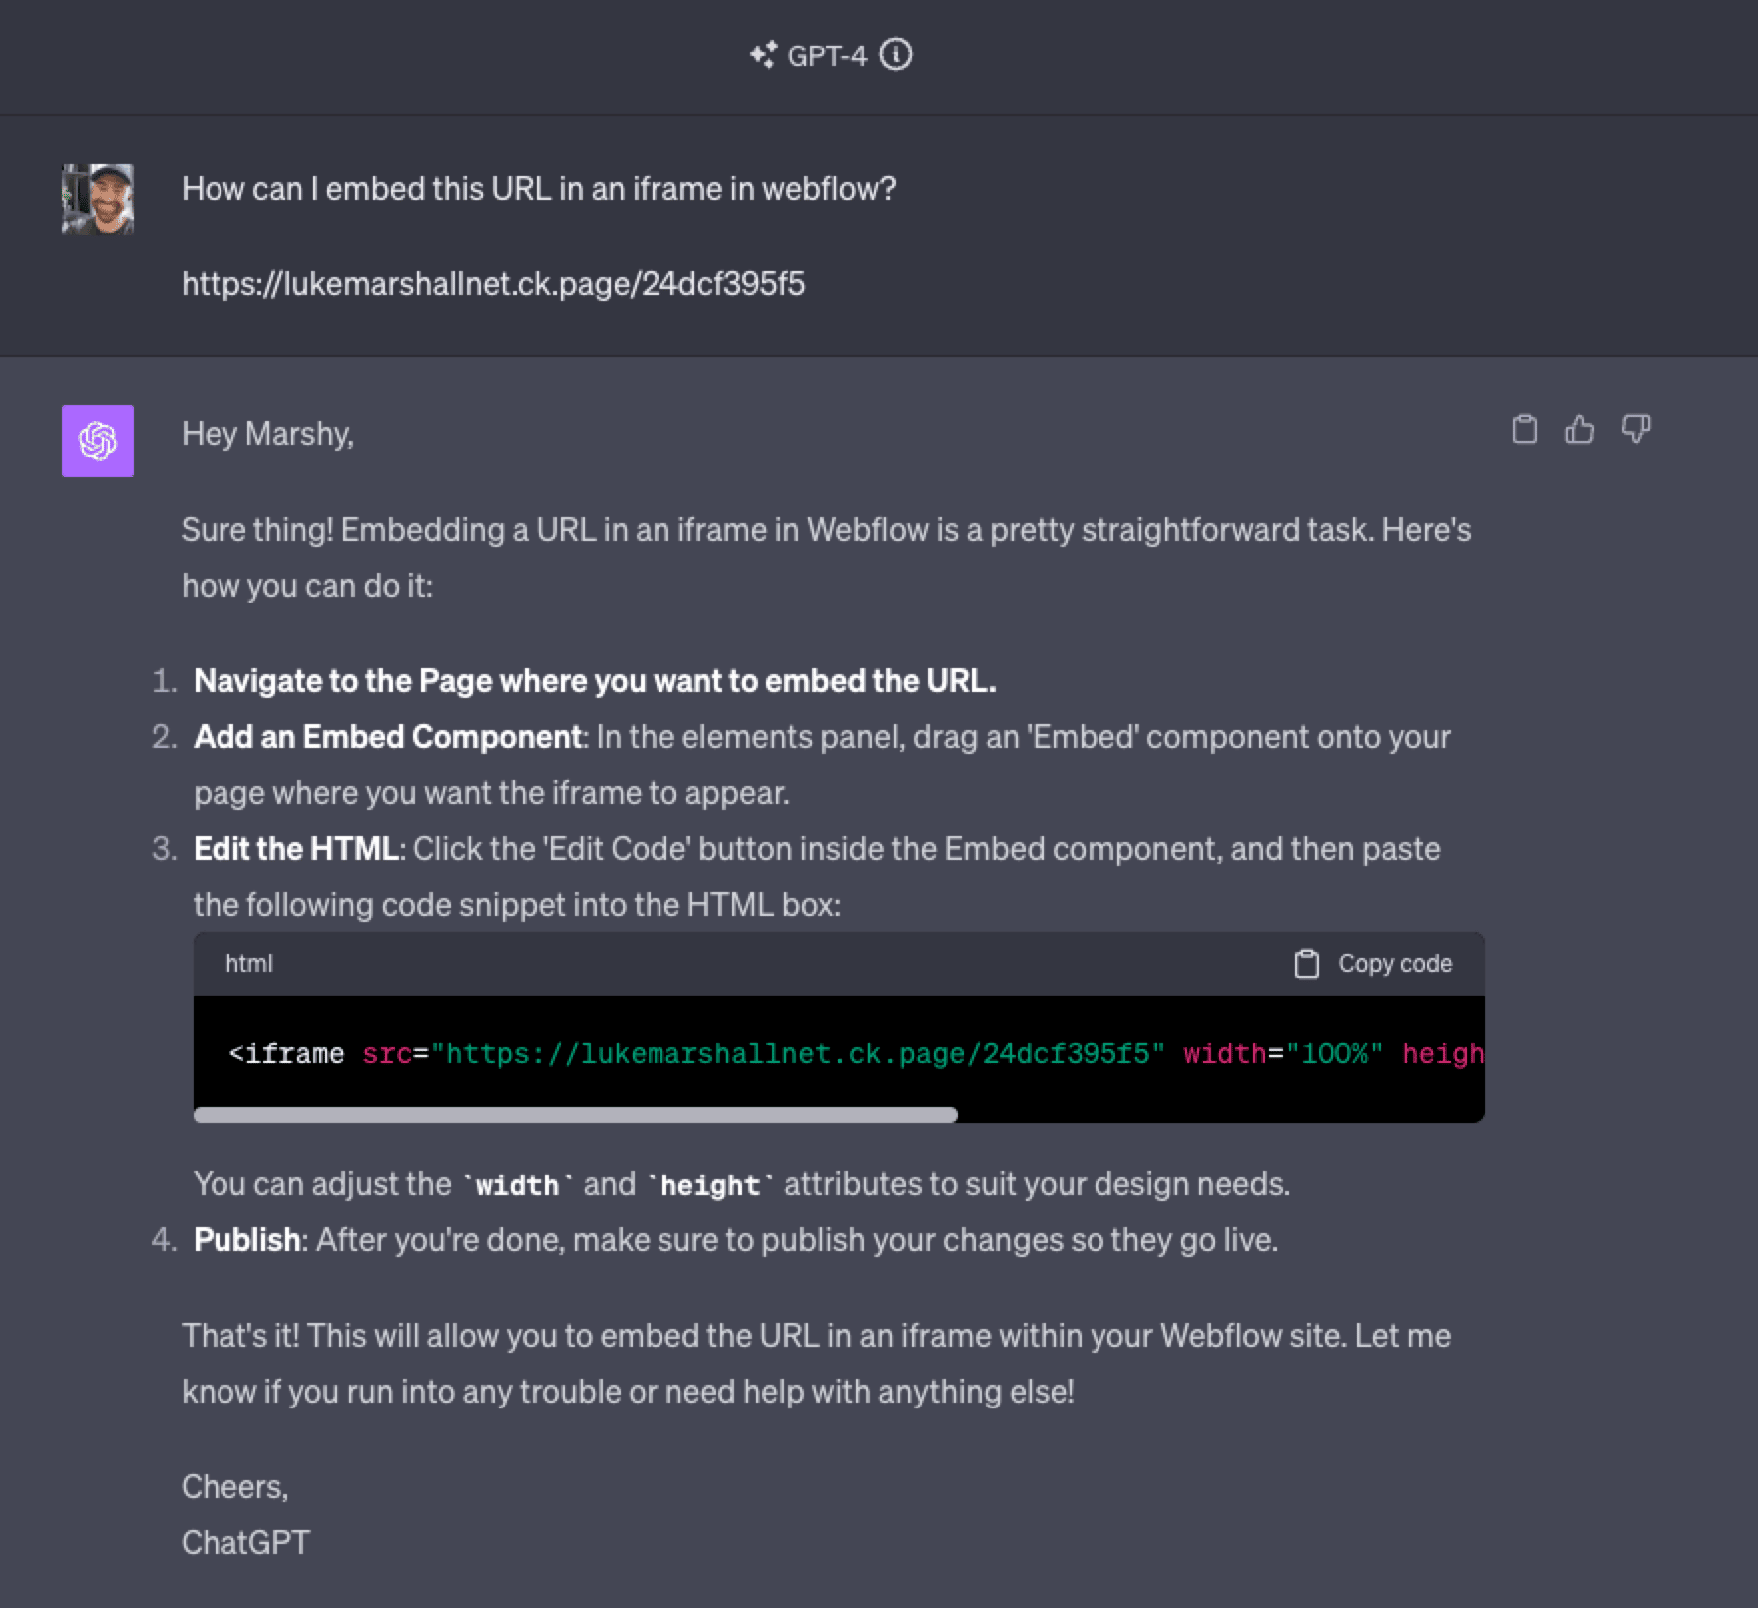Click the 'Publish' step heading
The height and width of the screenshot is (1608, 1758).
coord(246,1239)
